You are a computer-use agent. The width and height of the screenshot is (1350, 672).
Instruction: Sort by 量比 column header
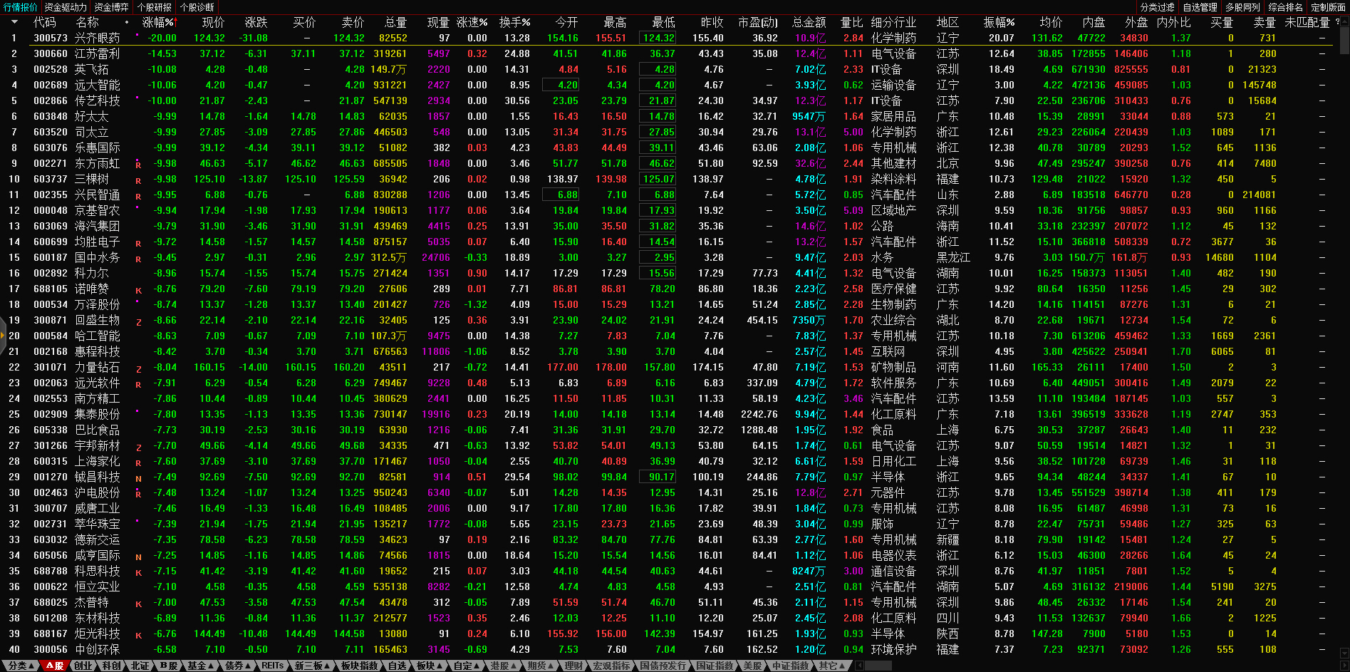pyautogui.click(x=851, y=22)
